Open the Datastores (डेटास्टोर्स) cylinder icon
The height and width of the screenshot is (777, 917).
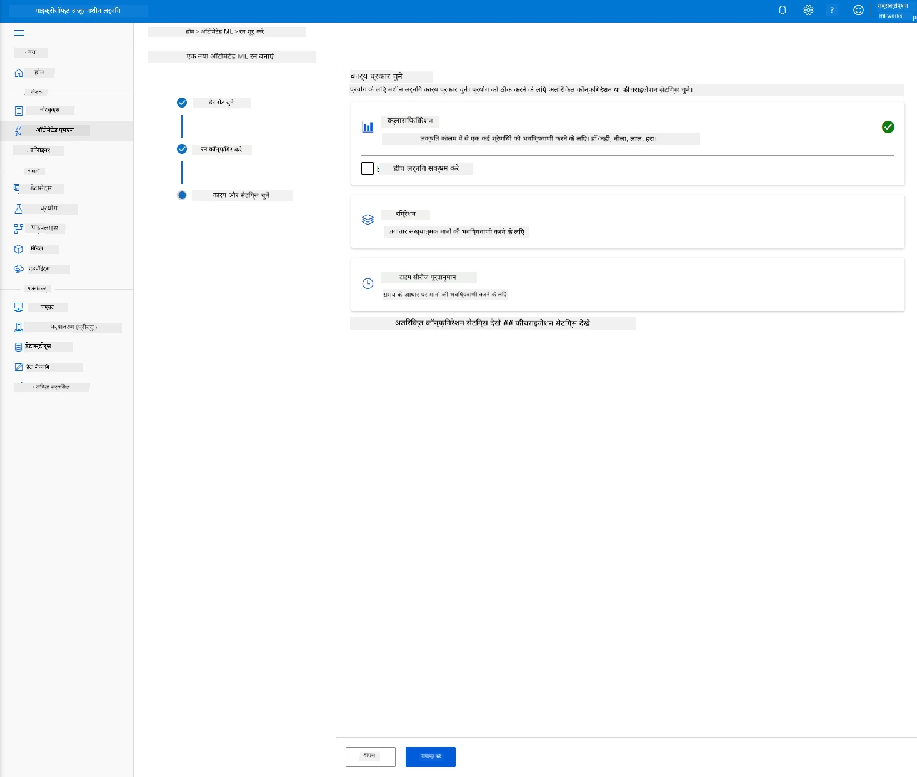pos(19,347)
